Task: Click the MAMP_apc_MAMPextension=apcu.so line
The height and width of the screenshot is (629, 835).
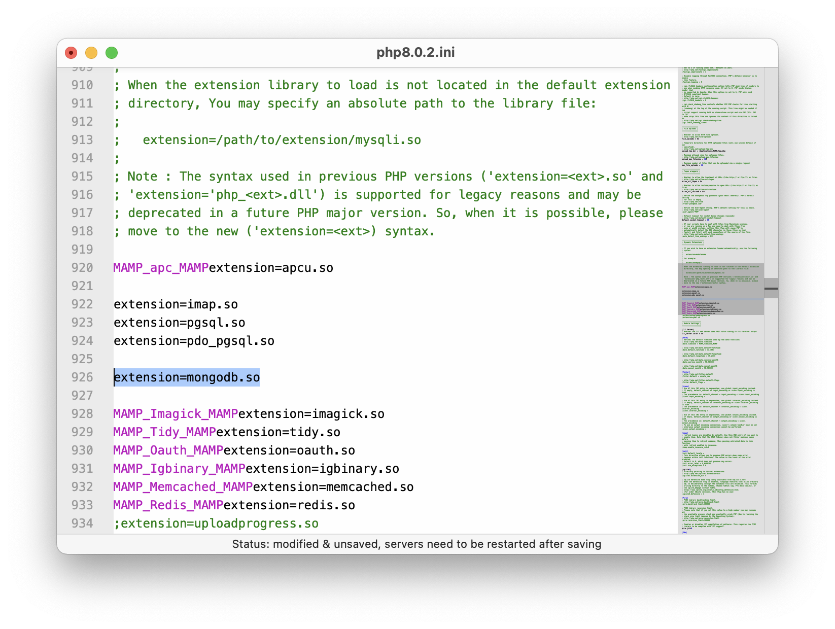Action: [x=223, y=268]
